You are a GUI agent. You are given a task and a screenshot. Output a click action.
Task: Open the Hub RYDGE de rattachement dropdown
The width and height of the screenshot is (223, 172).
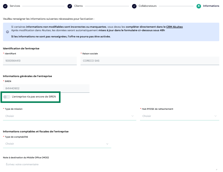(179, 116)
